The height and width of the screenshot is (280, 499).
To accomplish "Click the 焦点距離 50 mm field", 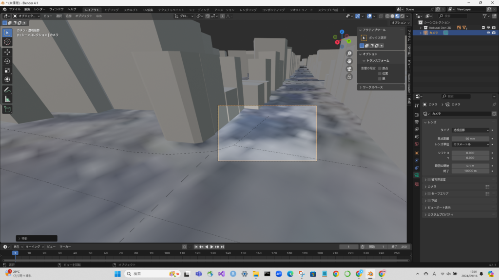I will coord(471,139).
